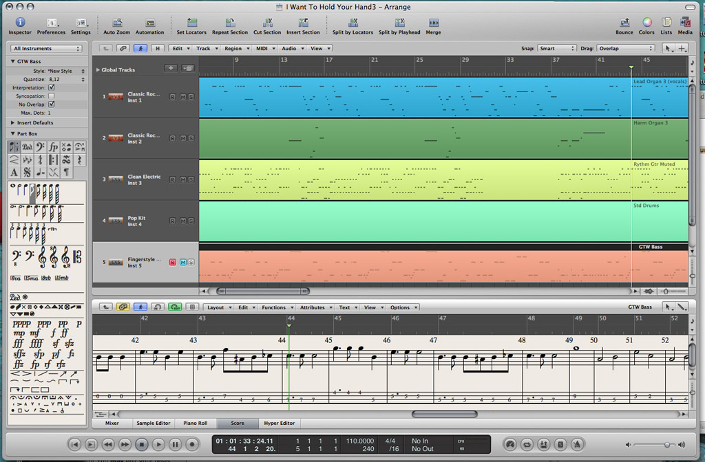Expand Insert Defaults section

tap(12, 122)
